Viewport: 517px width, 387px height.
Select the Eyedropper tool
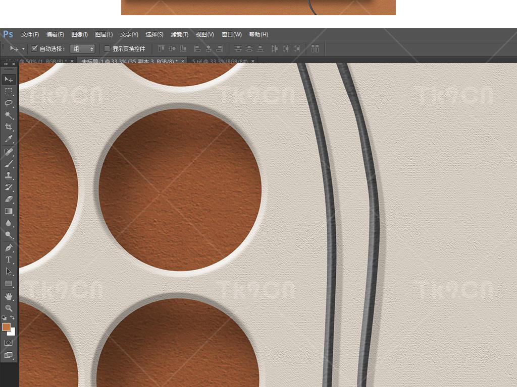click(x=9, y=139)
